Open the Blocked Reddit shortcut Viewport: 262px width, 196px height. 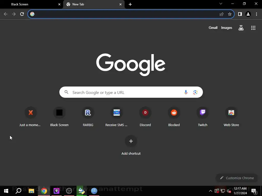coord(174,117)
